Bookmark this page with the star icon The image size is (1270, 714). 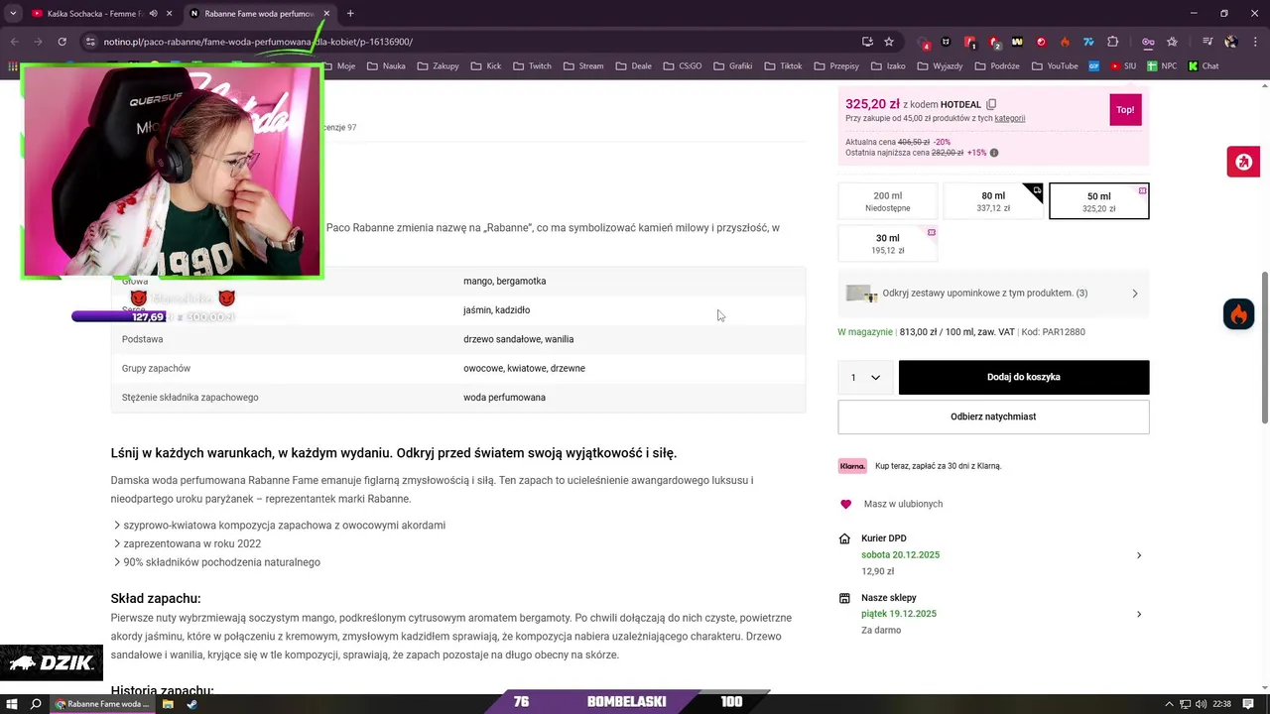889,42
